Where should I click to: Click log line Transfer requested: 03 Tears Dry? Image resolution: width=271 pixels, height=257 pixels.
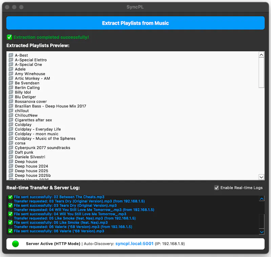79,201
